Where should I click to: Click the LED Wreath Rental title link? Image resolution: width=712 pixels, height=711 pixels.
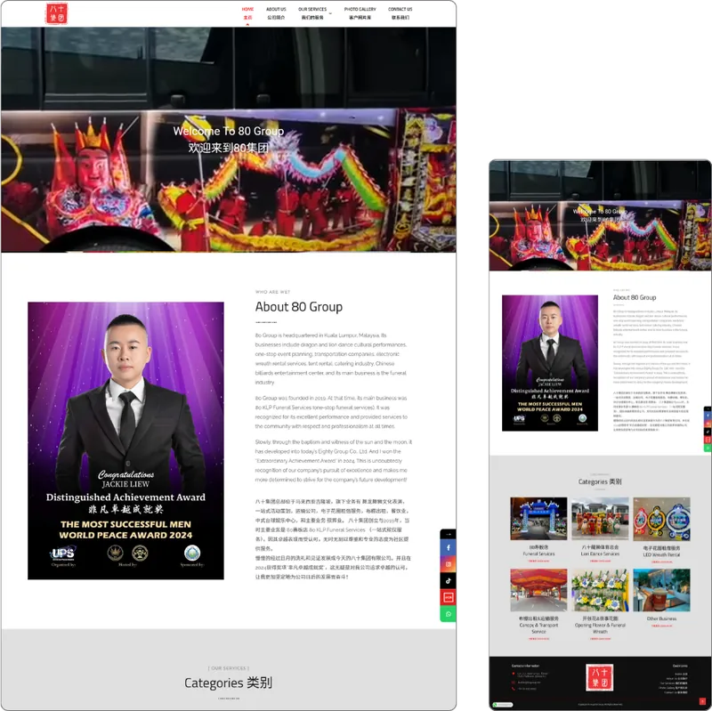tap(661, 551)
